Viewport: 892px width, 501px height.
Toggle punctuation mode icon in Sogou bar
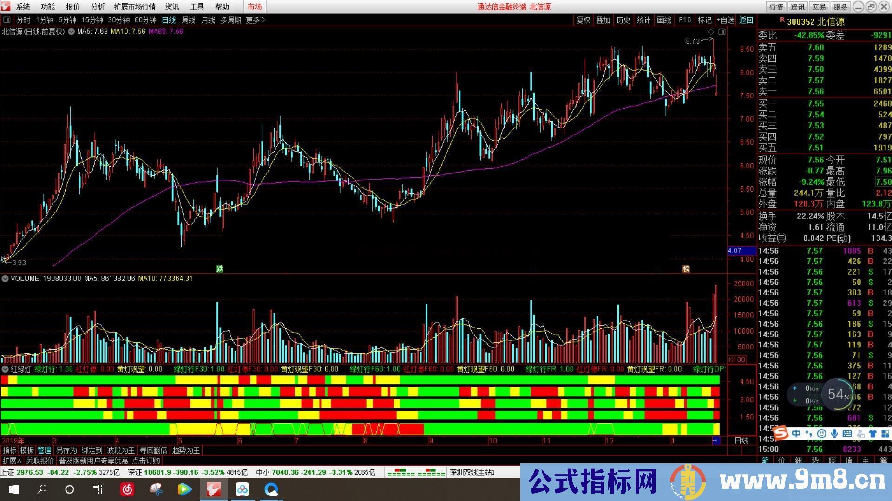click(x=809, y=434)
